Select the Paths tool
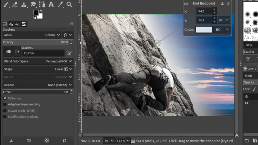This screenshot has width=258, height=145. [42, 4]
